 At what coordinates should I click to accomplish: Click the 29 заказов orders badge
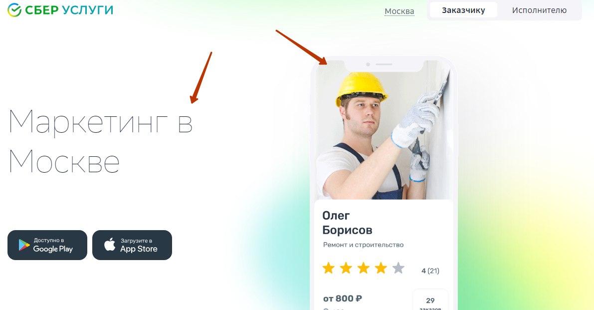tap(430, 301)
